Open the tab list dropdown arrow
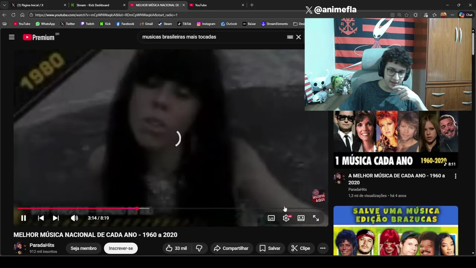The image size is (476, 268). click(4, 5)
